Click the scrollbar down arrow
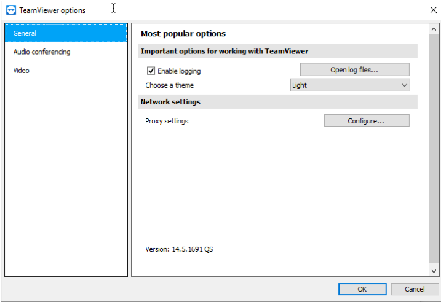This screenshot has height=302, width=441. point(434,271)
